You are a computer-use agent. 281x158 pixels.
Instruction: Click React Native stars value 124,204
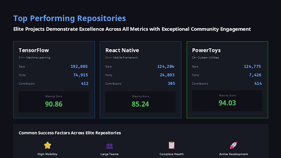point(166,67)
